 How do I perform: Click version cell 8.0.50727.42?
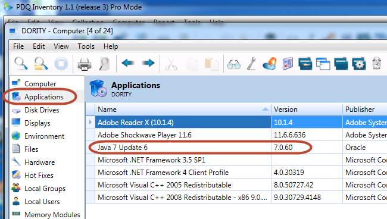click(307, 184)
